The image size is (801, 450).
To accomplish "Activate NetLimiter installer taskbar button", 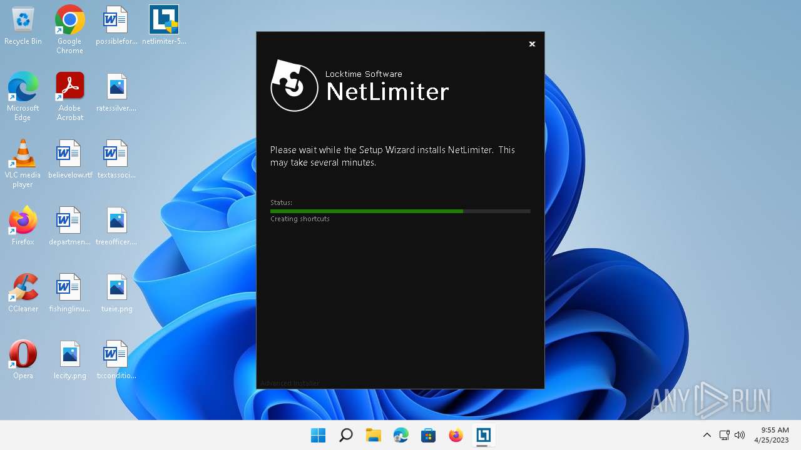I will [x=484, y=435].
